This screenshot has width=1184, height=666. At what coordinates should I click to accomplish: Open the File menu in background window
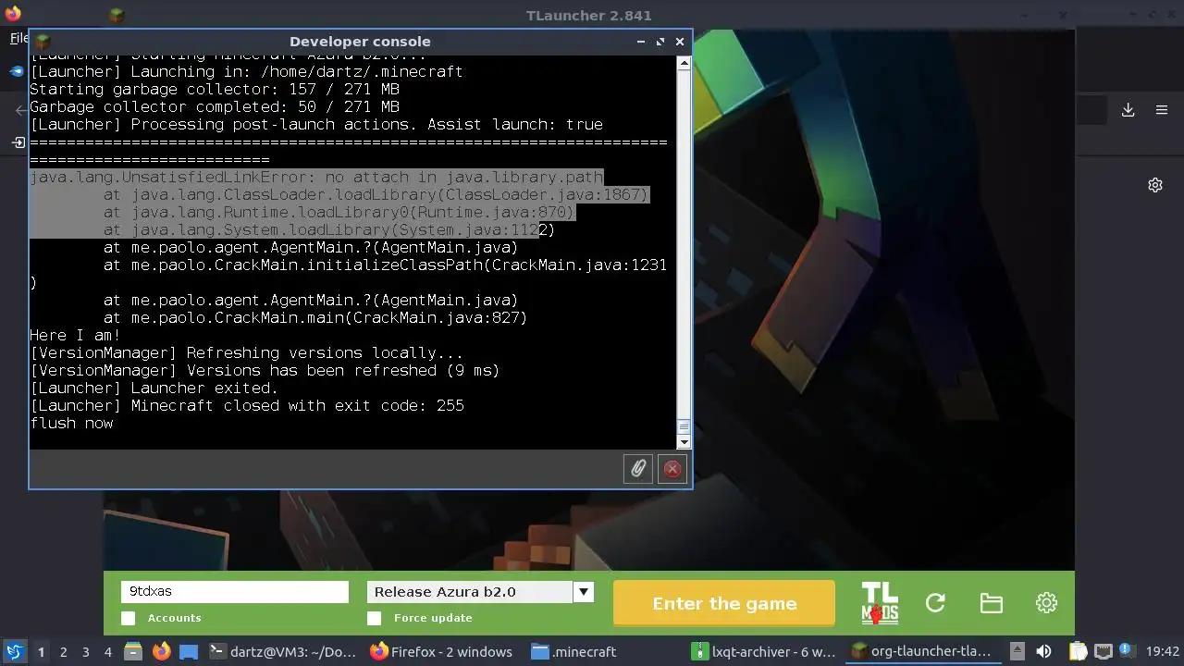tap(18, 38)
